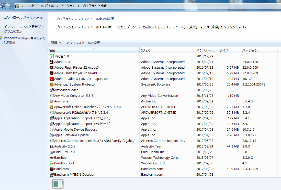Open コントロール パネル ホーム link

pos(23,18)
